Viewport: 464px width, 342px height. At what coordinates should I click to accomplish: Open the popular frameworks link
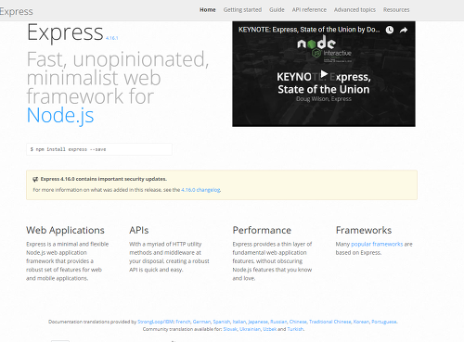[377, 244]
